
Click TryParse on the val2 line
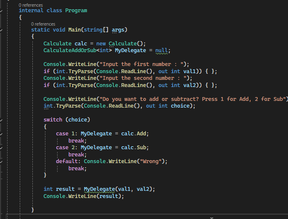coord(81,85)
